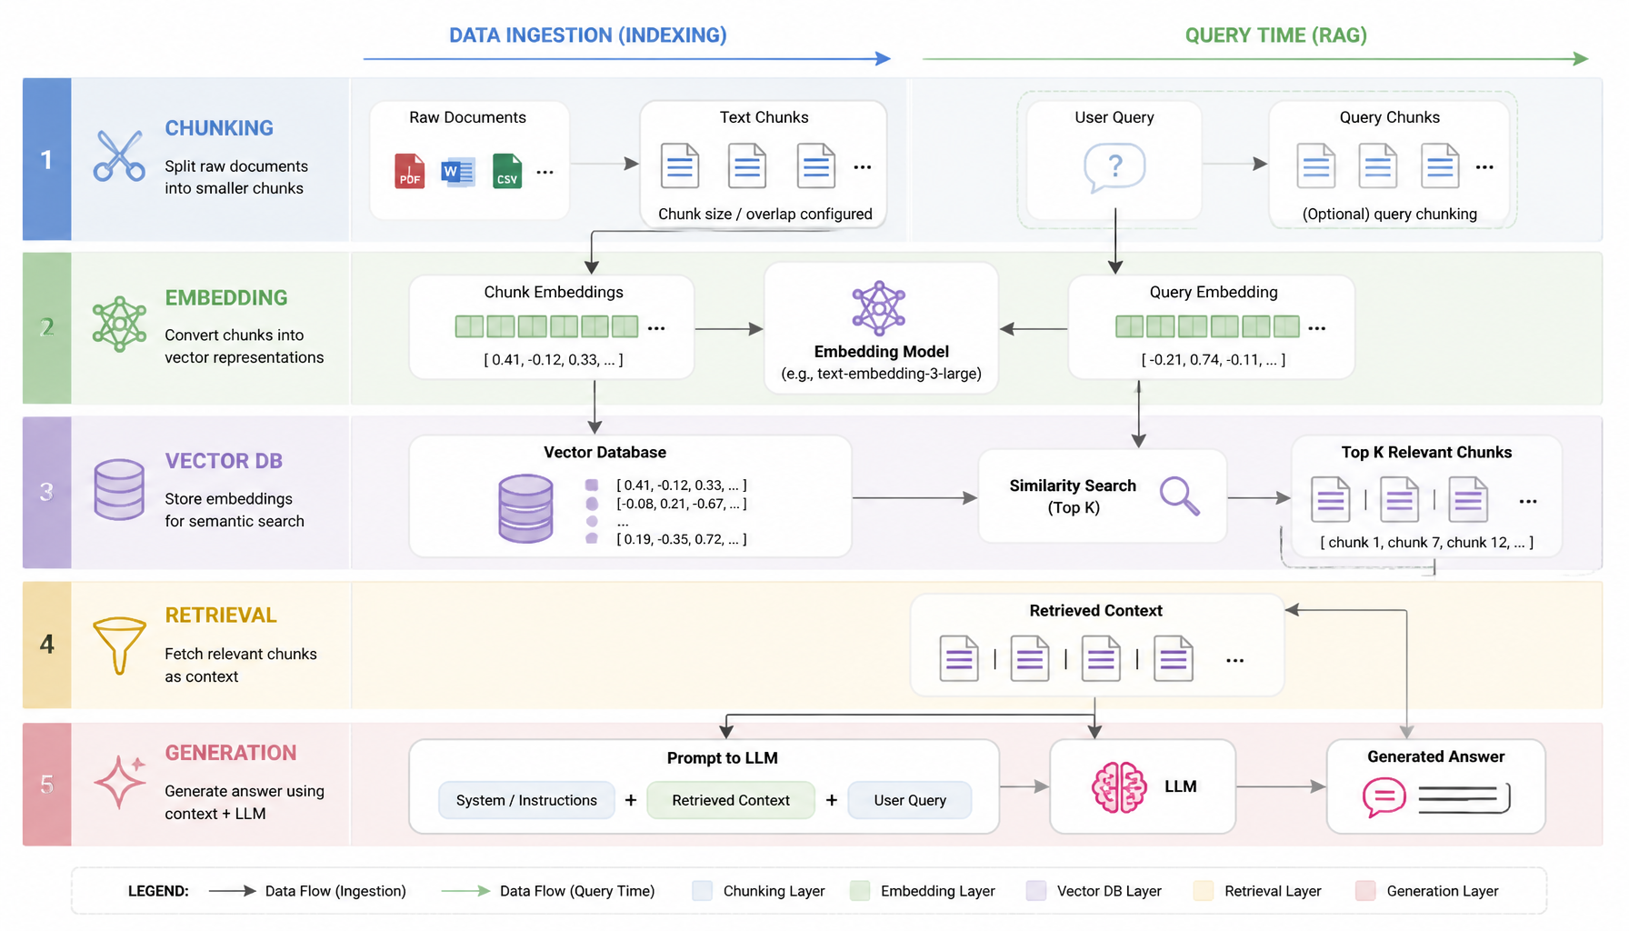Click the number 4 stage block for Retrieval
The width and height of the screenshot is (1629, 931).
47,645
